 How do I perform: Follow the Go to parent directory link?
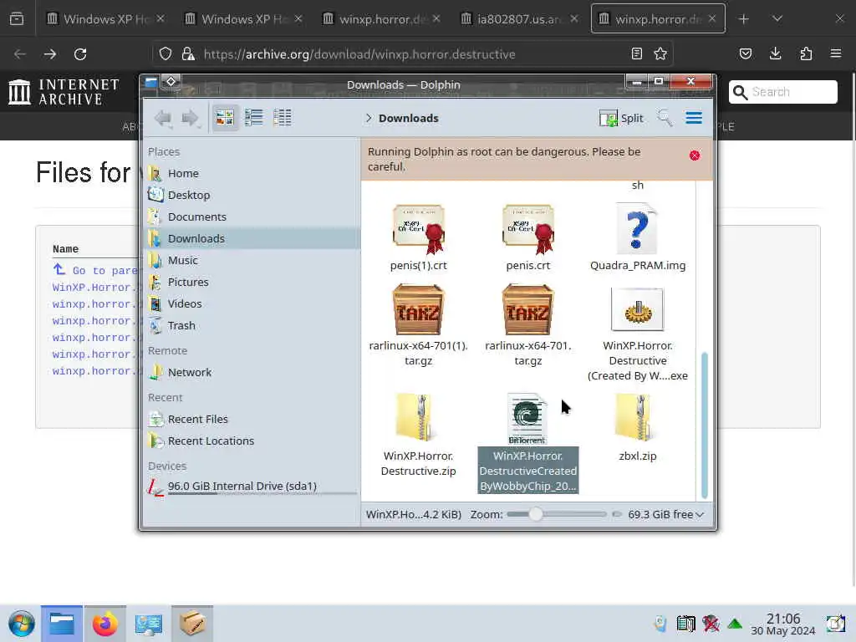96,270
